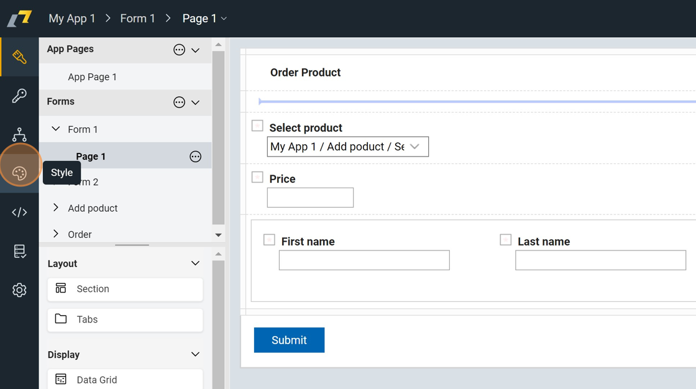Expand the Add poduct tree item

click(56, 208)
